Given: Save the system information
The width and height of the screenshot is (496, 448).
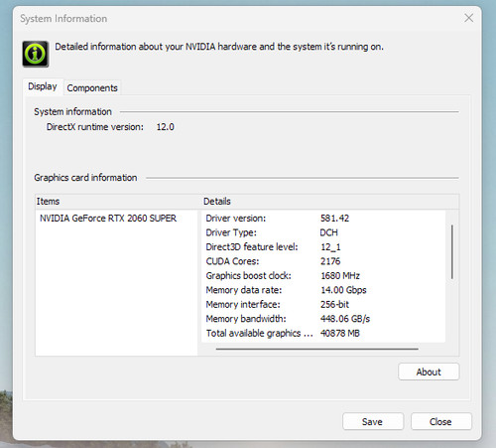Looking at the screenshot, I should (373, 421).
